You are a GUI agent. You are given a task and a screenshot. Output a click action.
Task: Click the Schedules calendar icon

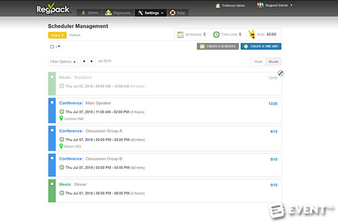pos(180,34)
